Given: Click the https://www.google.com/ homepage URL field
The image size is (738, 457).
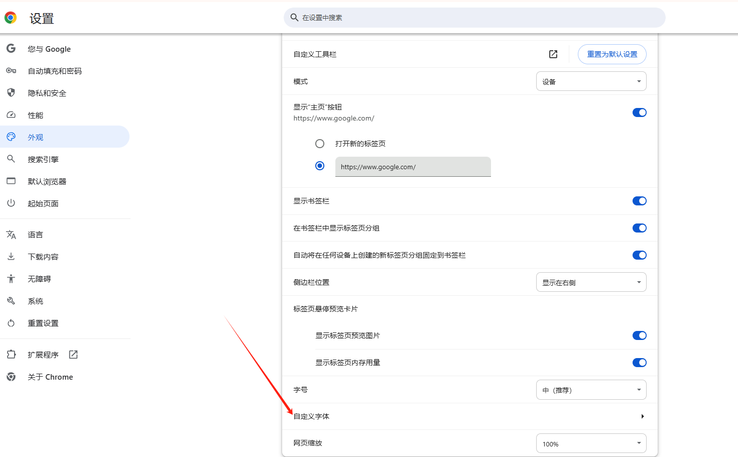Looking at the screenshot, I should coord(413,167).
